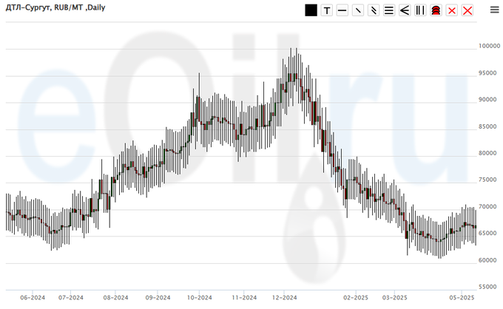Click the large red X clear-all icon

tap(467, 10)
